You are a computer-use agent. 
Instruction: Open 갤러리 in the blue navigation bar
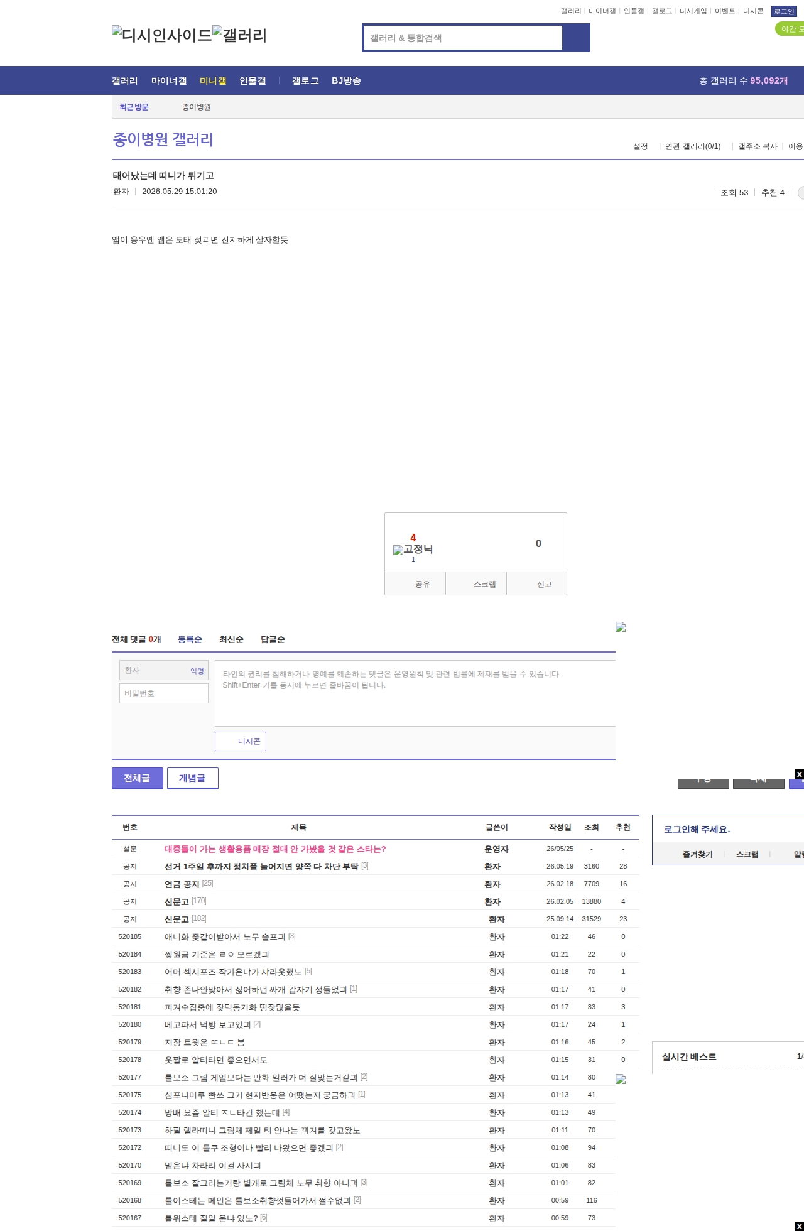coord(125,80)
